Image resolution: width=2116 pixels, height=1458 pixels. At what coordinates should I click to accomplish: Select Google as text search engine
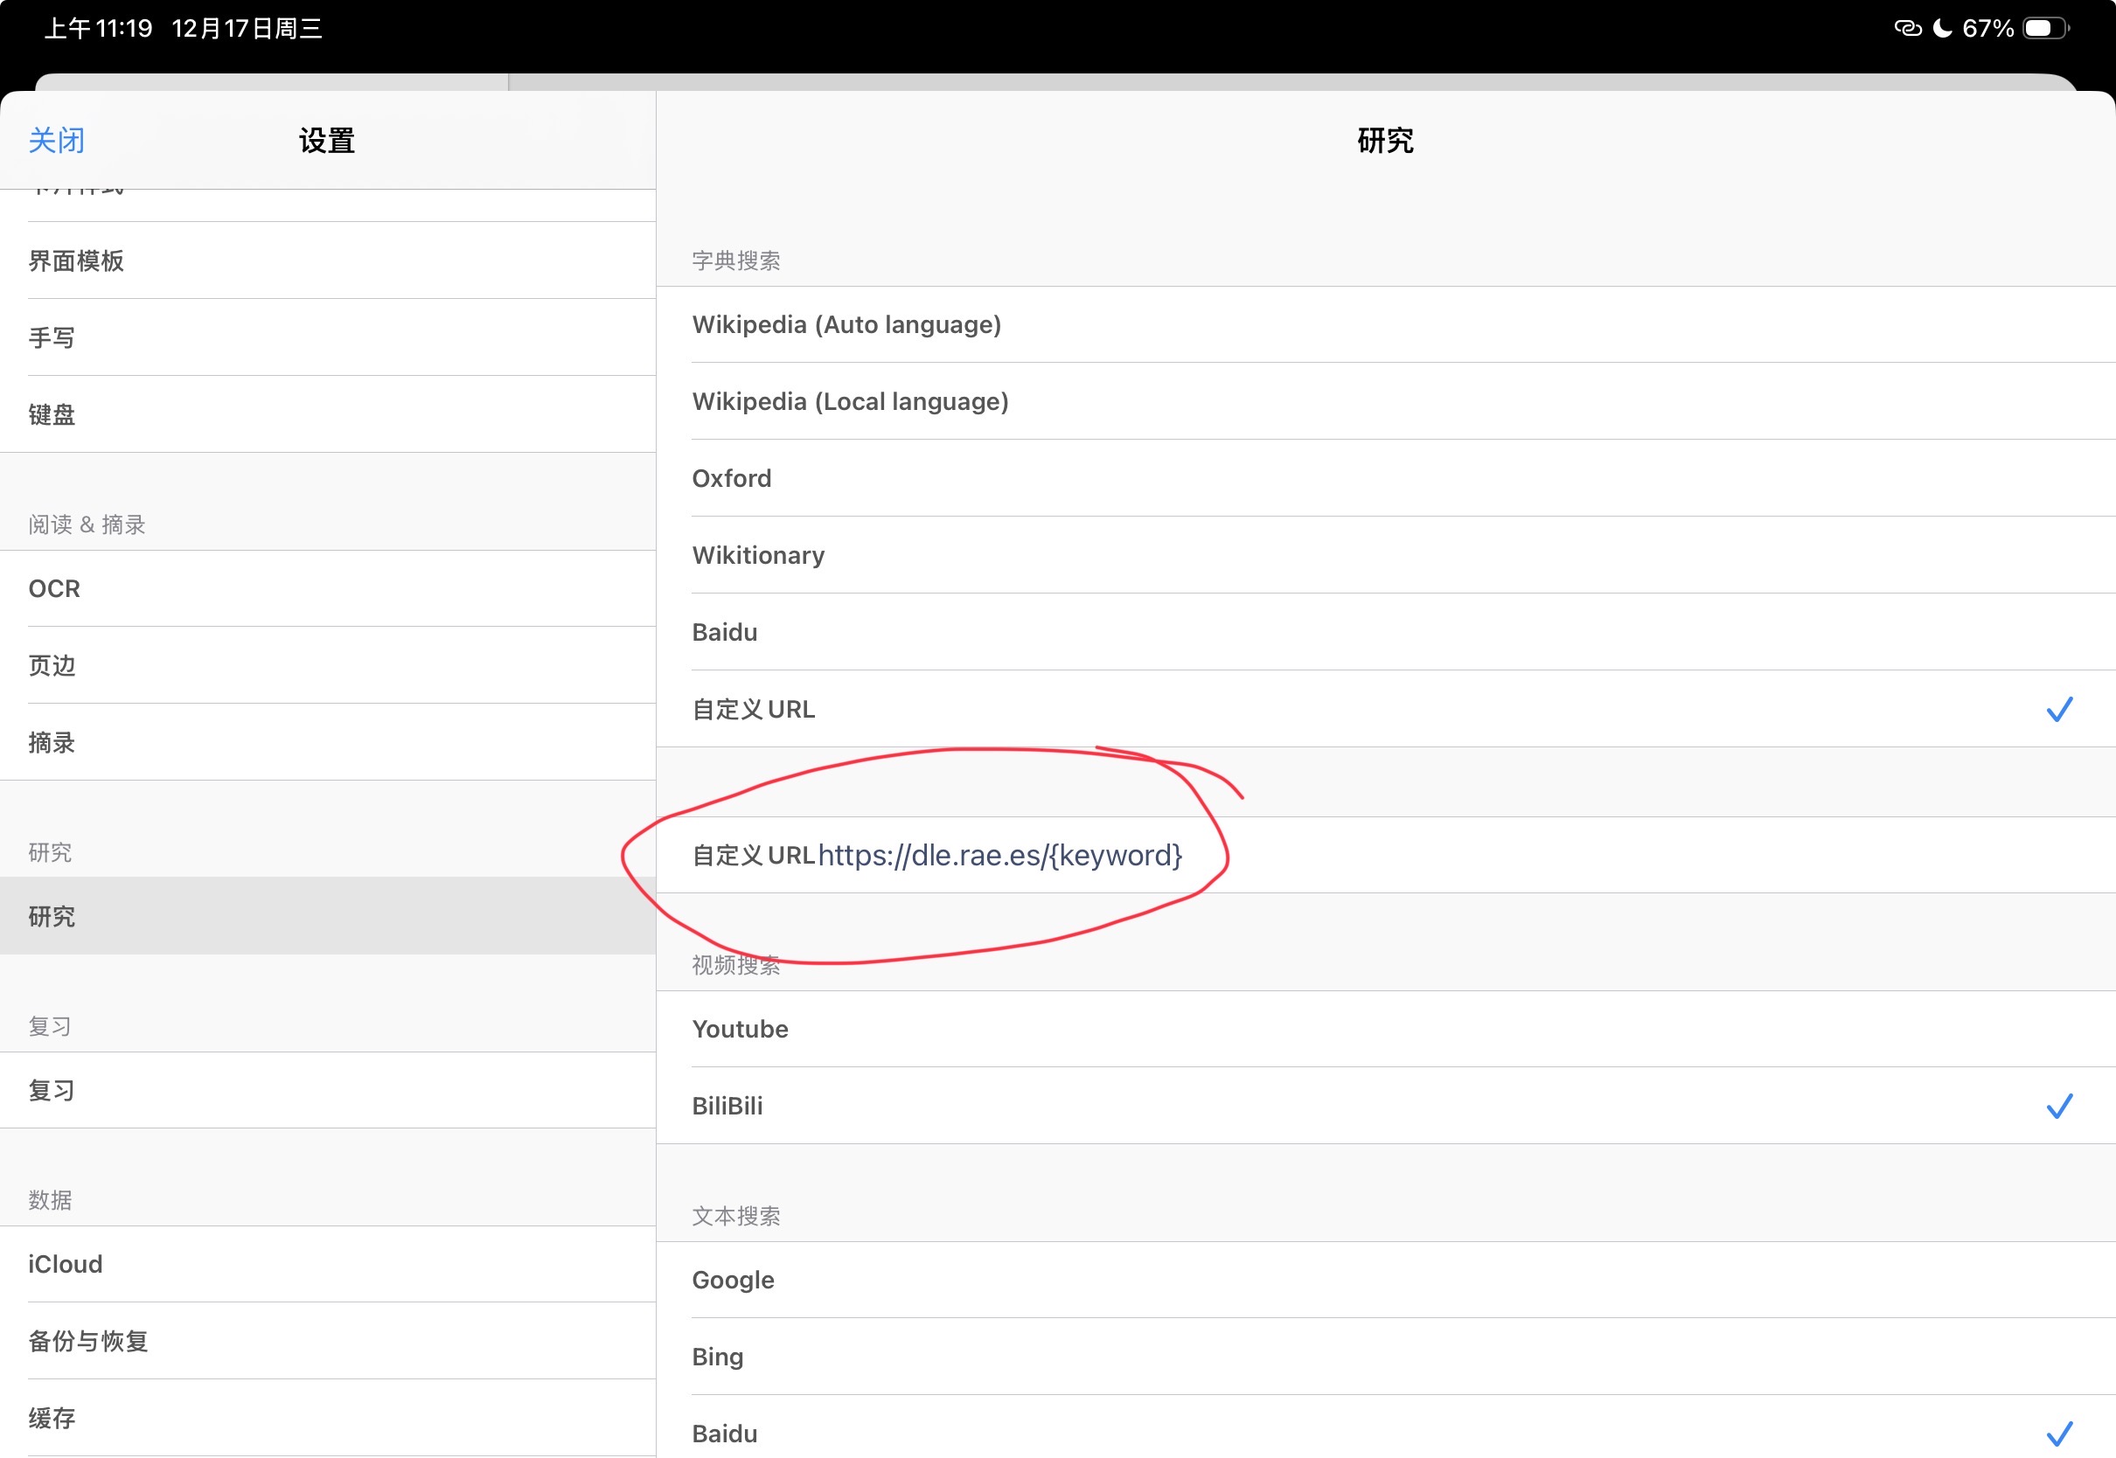733,1280
